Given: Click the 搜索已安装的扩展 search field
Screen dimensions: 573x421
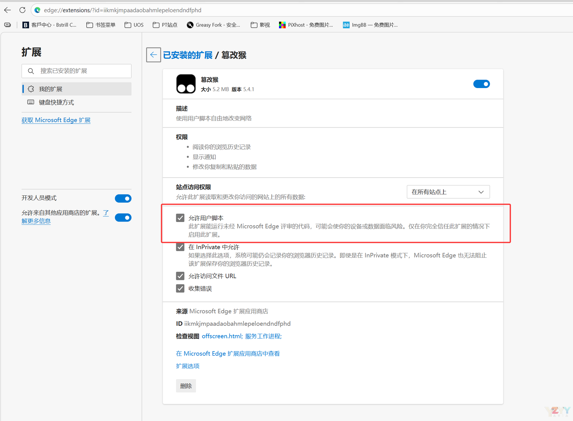Looking at the screenshot, I should coord(77,71).
